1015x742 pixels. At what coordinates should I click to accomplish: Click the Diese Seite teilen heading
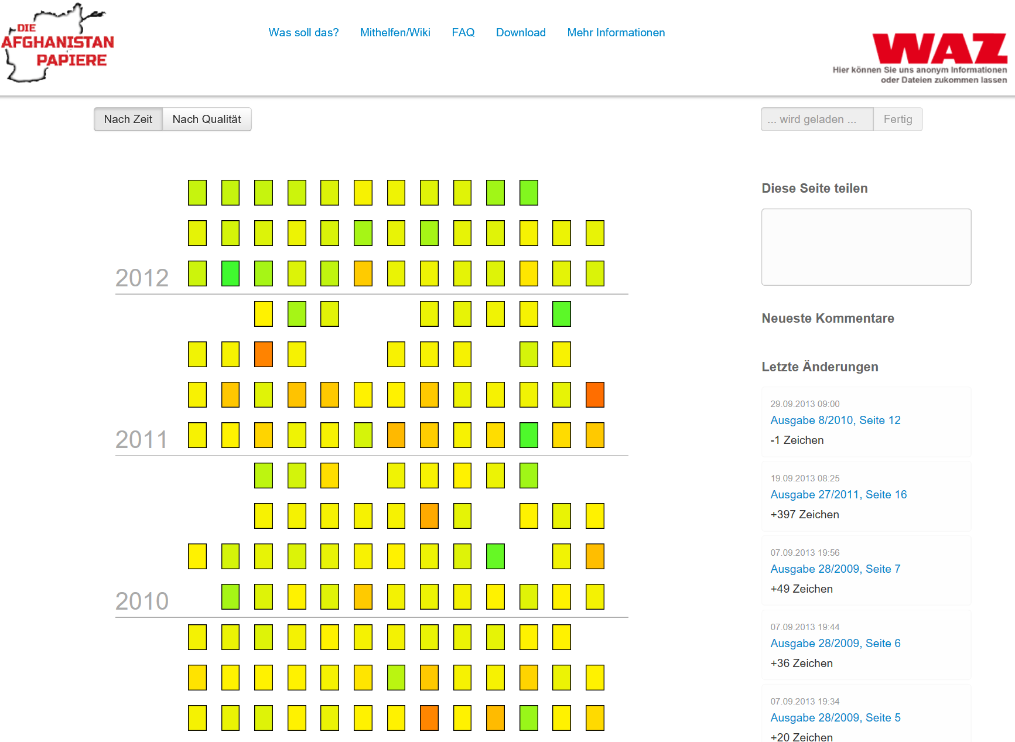[x=815, y=189]
